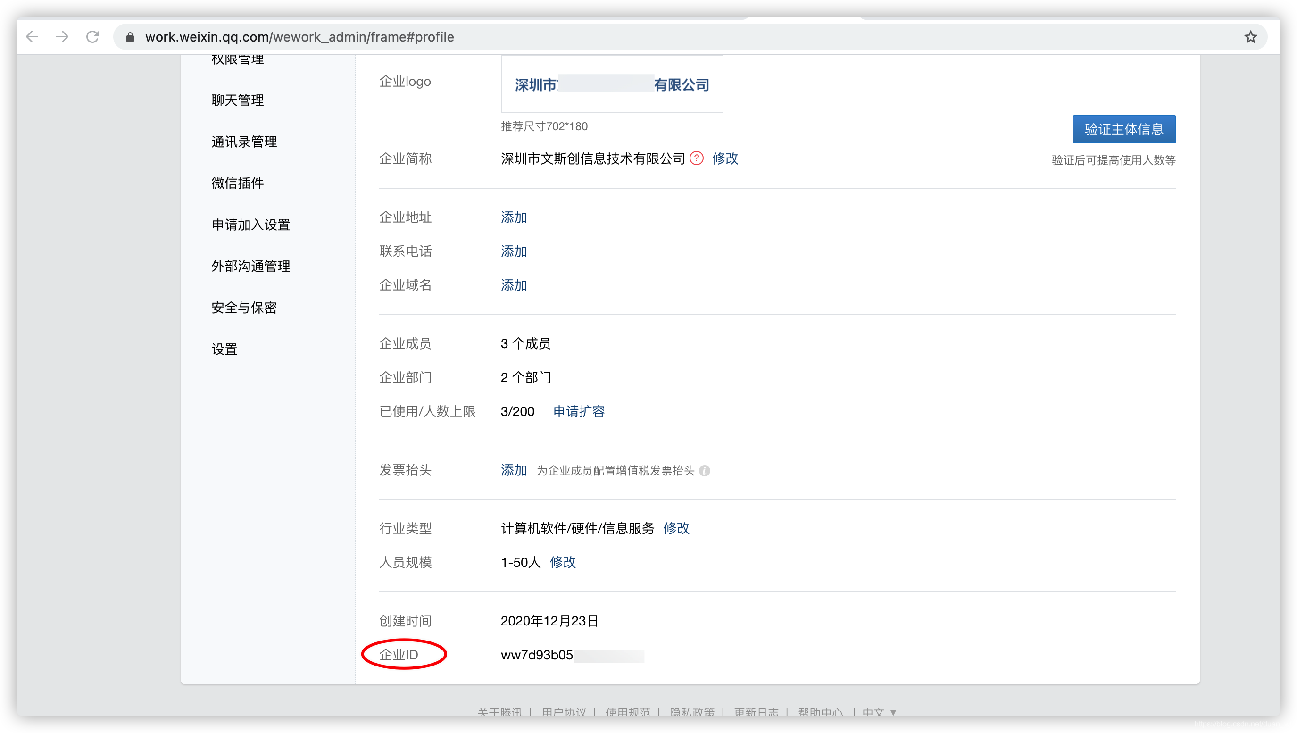Click the 企业logo image thumbnail

[612, 84]
